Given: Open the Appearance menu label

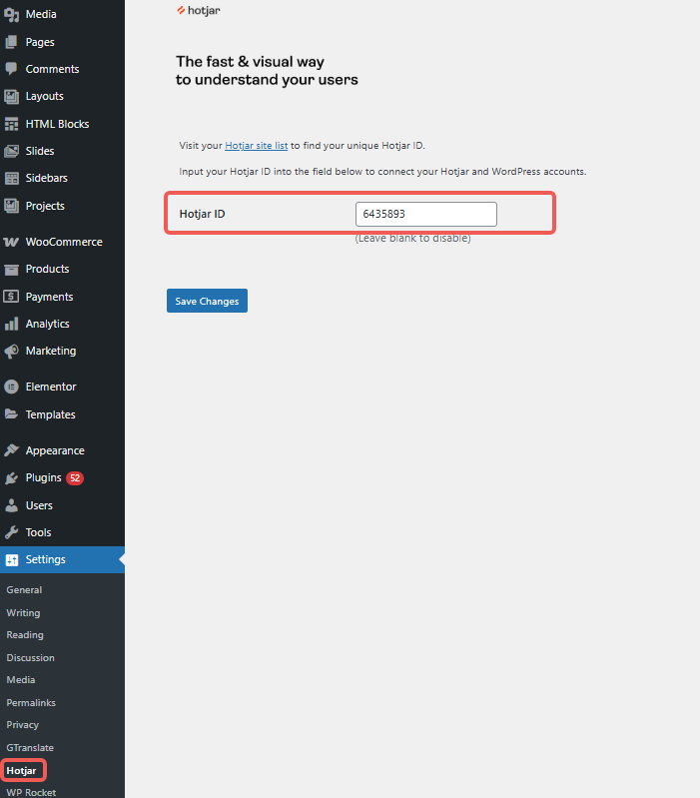Looking at the screenshot, I should tap(55, 450).
